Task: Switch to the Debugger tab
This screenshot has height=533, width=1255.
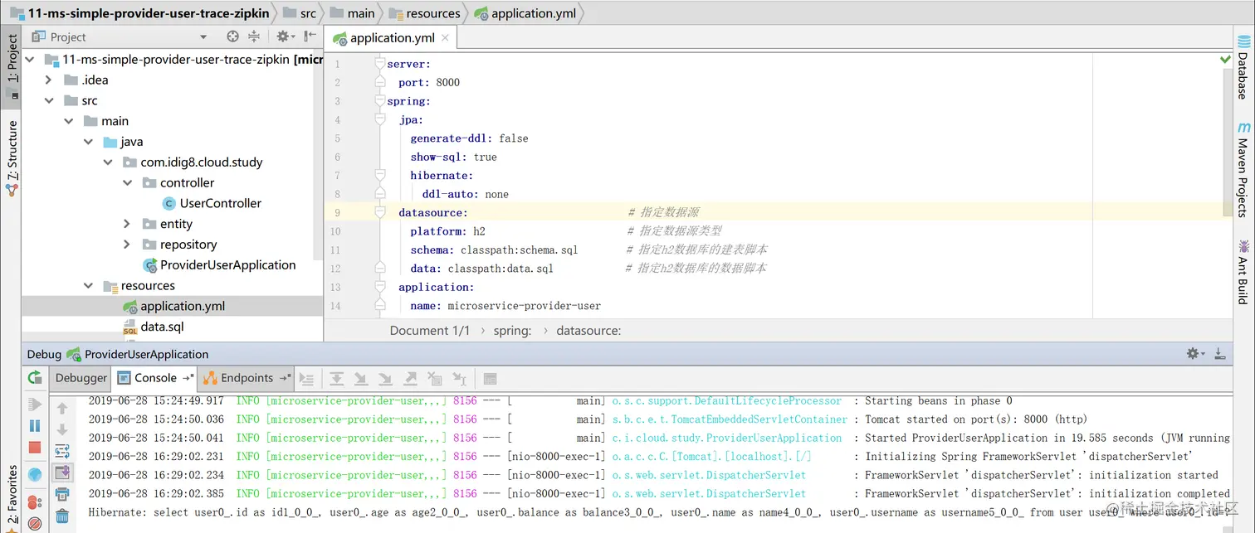Action: (x=81, y=378)
